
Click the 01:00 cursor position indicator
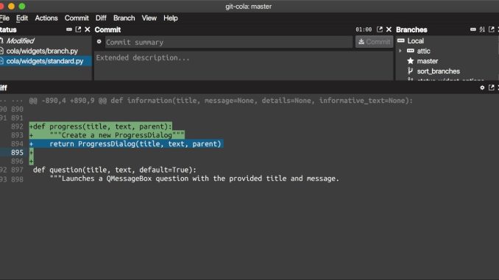click(364, 29)
